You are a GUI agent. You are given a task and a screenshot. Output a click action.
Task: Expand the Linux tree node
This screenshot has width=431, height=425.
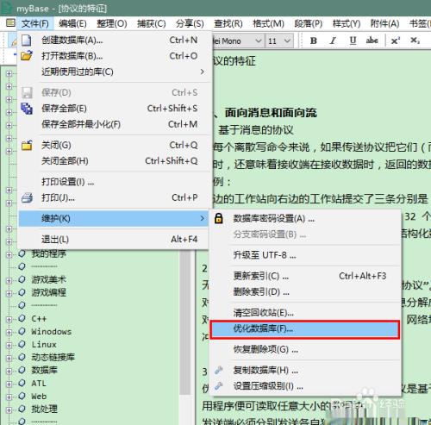pyautogui.click(x=9, y=345)
